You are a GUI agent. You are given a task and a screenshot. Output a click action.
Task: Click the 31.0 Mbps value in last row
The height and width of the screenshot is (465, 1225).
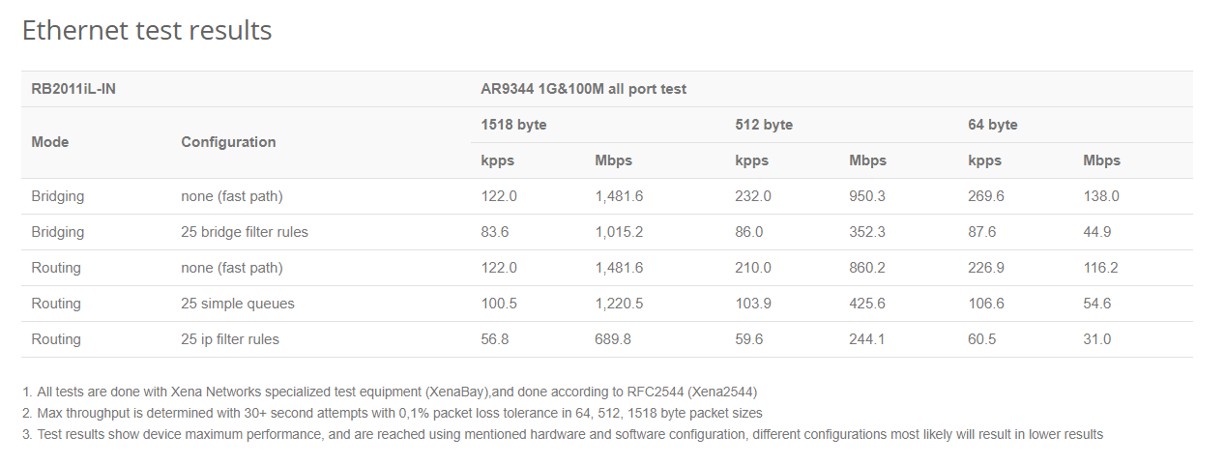click(1097, 339)
